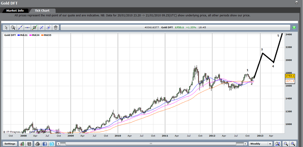
Task: Share the chart on Facebook
Action: point(44,144)
